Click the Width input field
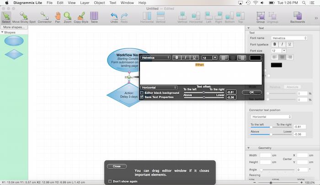The width and height of the screenshot is (320, 185). 265,155
